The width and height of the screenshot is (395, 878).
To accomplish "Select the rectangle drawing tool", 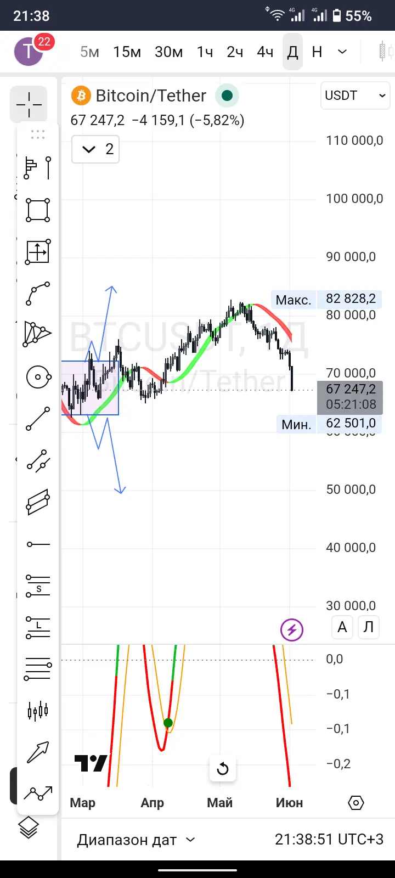I will (x=38, y=210).
